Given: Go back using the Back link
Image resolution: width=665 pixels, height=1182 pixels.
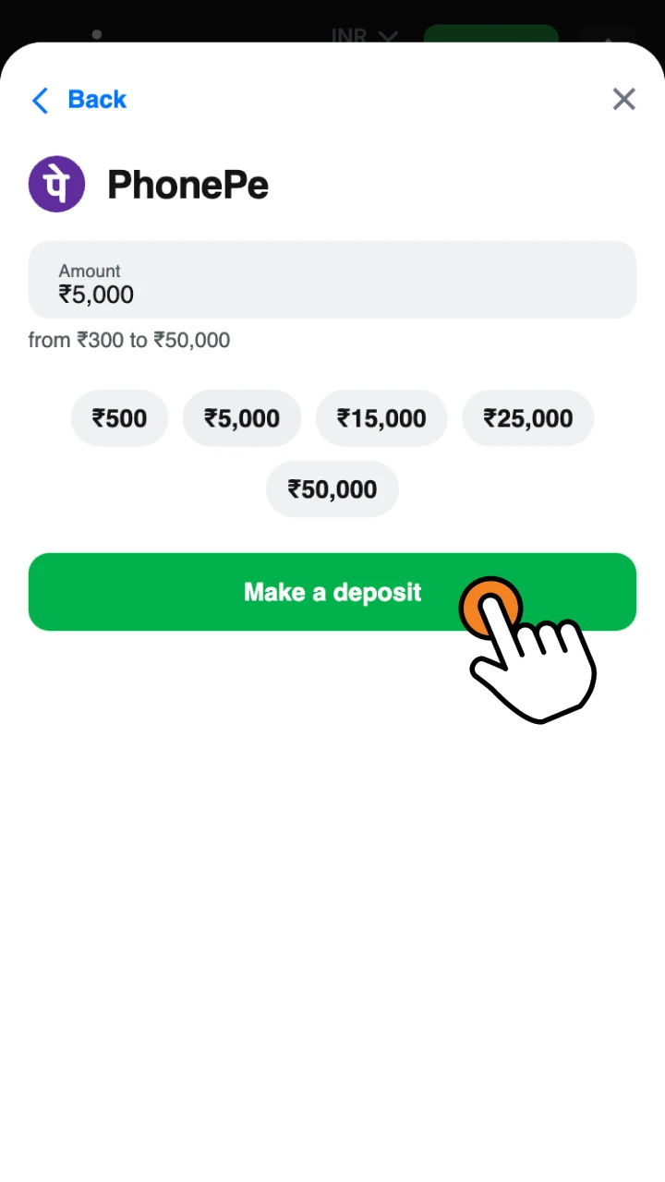Looking at the screenshot, I should click(96, 99).
